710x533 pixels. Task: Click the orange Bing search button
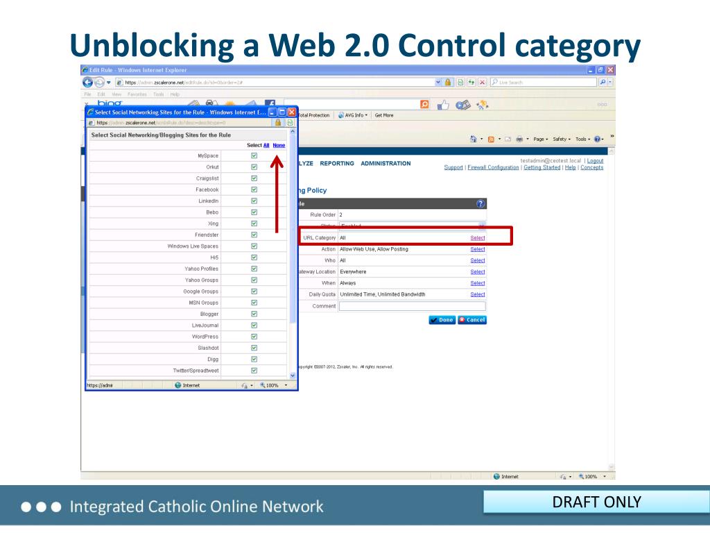click(424, 104)
